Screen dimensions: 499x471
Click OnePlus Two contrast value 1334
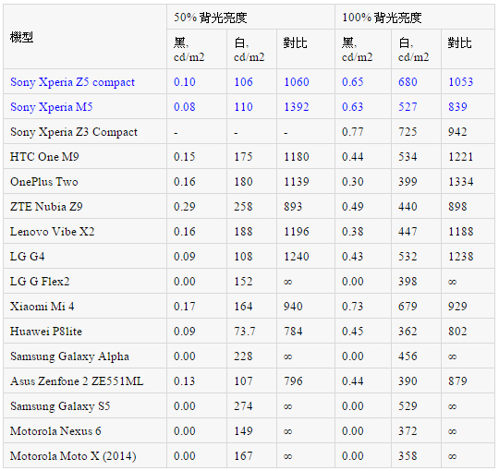coord(461,182)
